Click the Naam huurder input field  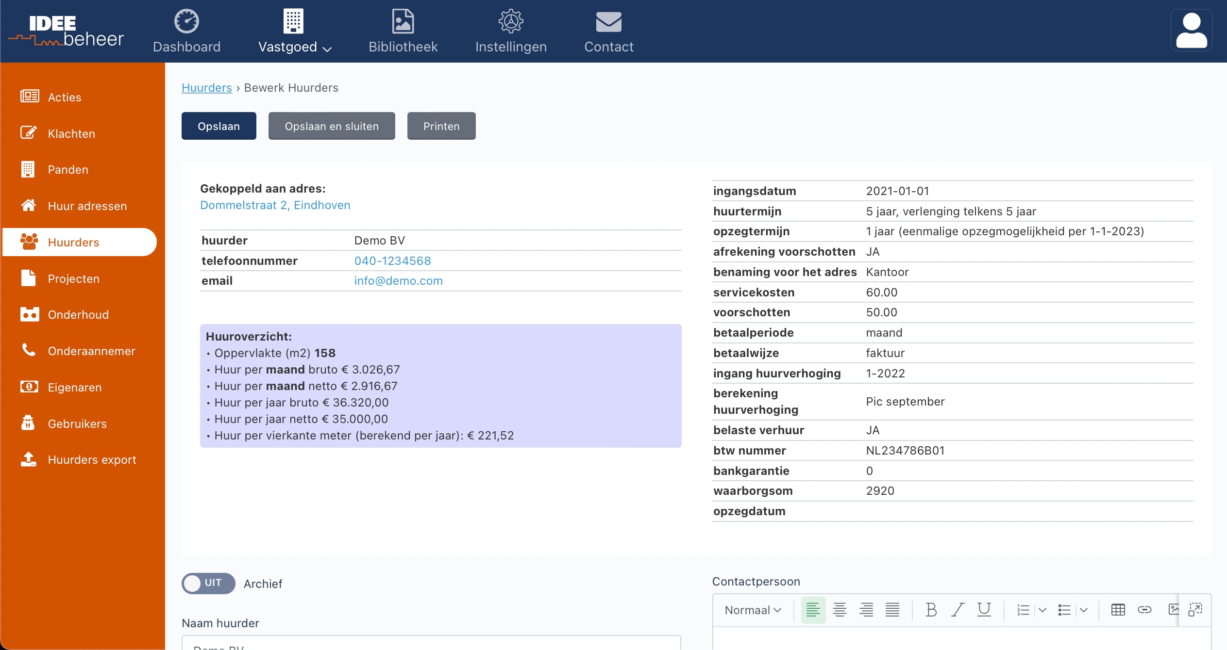431,643
